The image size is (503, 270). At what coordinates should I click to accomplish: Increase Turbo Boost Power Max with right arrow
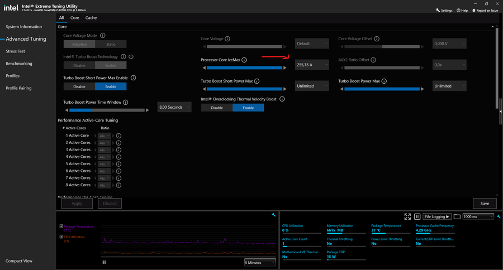423,89
